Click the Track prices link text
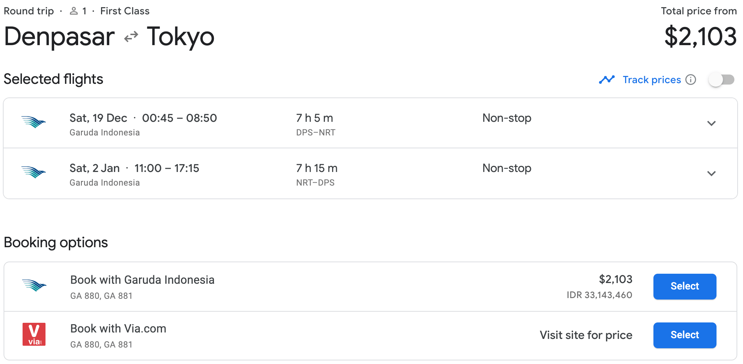The height and width of the screenshot is (364, 743). pos(652,80)
